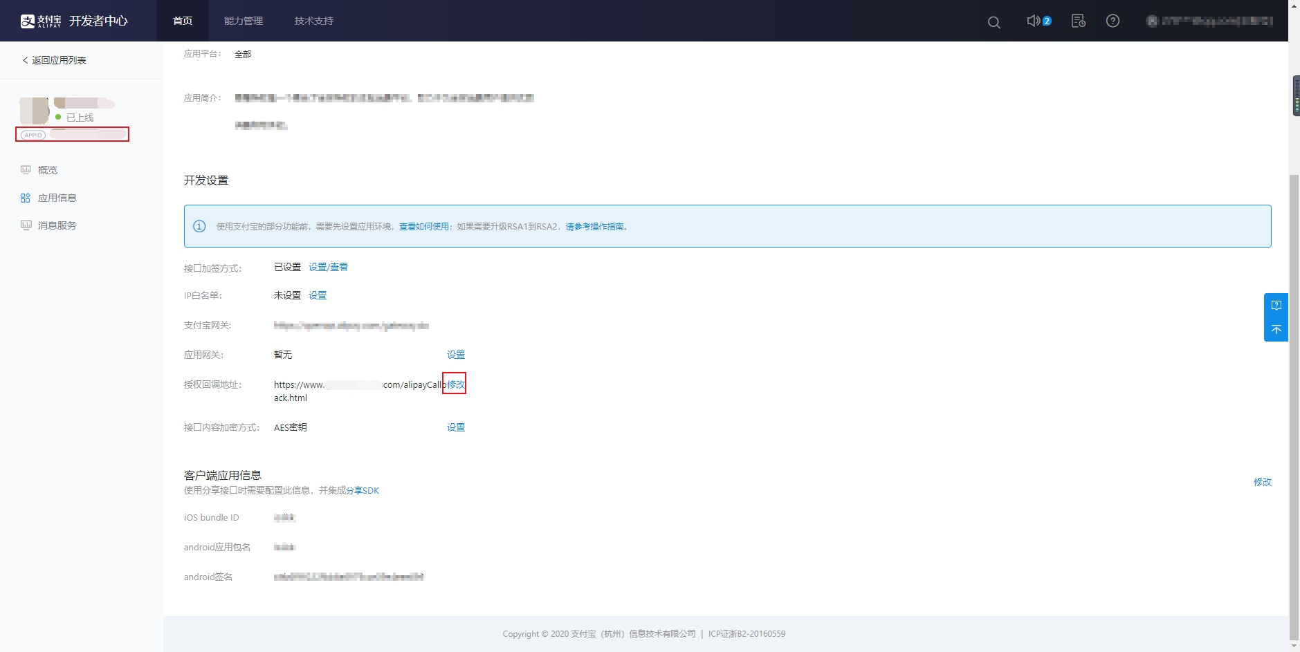Viewport: 1300px width, 652px height.
Task: Return to the application list
Action: pyautogui.click(x=54, y=60)
